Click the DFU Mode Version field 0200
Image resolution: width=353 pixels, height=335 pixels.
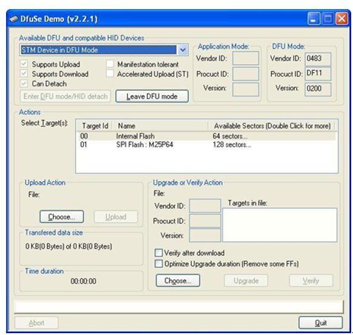pos(318,89)
